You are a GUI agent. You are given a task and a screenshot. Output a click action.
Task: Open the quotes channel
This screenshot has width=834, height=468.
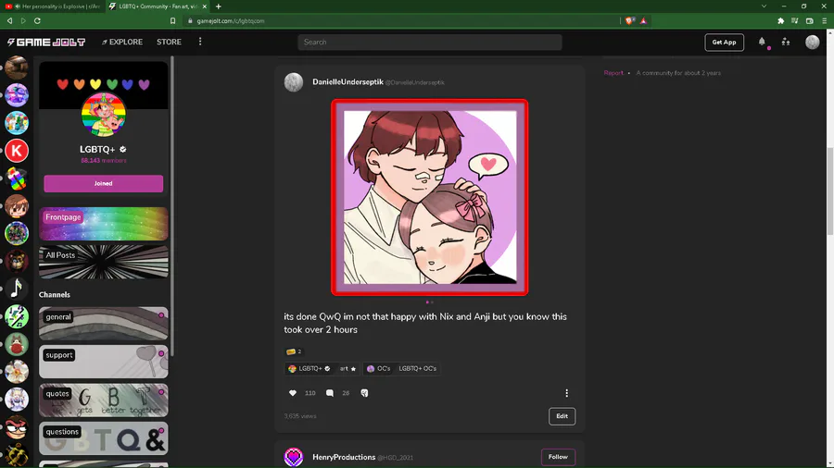coord(103,400)
